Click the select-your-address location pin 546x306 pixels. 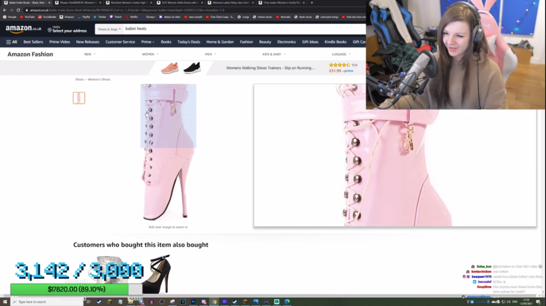pos(49,30)
